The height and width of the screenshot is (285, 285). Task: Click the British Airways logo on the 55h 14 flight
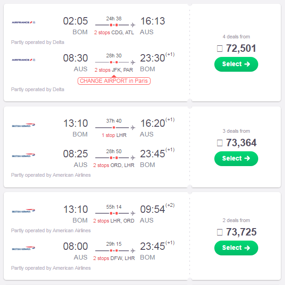pyautogui.click(x=24, y=211)
